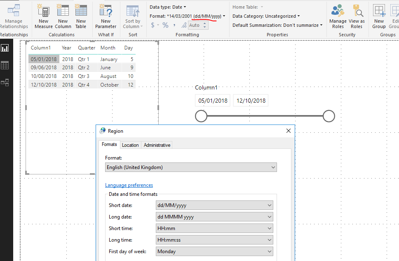Switch to Data view in sidebar
The width and height of the screenshot is (399, 261).
pyautogui.click(x=5, y=65)
